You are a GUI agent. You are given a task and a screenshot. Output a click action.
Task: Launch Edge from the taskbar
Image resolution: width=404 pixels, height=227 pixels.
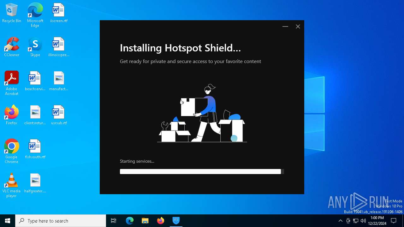tap(130, 221)
